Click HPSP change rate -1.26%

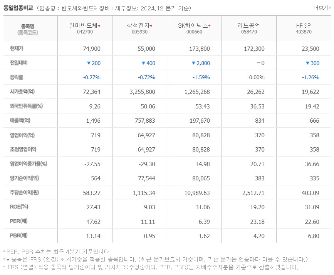tap(311, 77)
